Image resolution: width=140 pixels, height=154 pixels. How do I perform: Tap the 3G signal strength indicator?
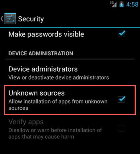tap(114, 4)
